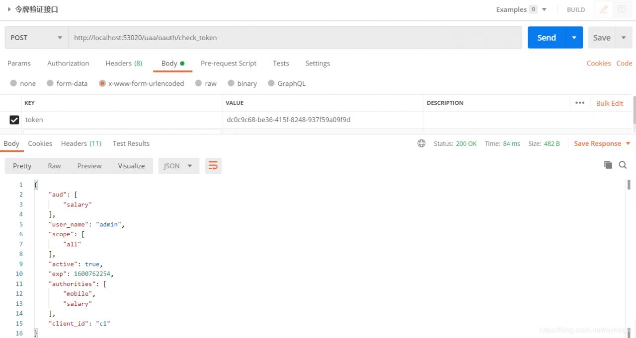This screenshot has width=636, height=338.
Task: Click the response vertical scrollbar
Action: tap(629, 185)
